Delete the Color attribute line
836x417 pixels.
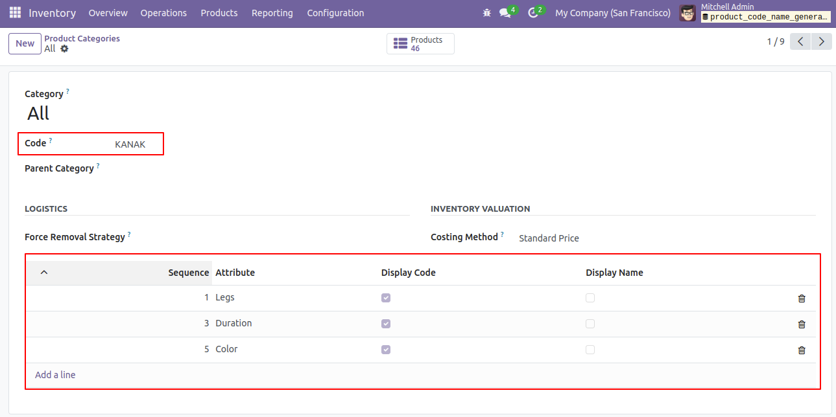point(802,350)
